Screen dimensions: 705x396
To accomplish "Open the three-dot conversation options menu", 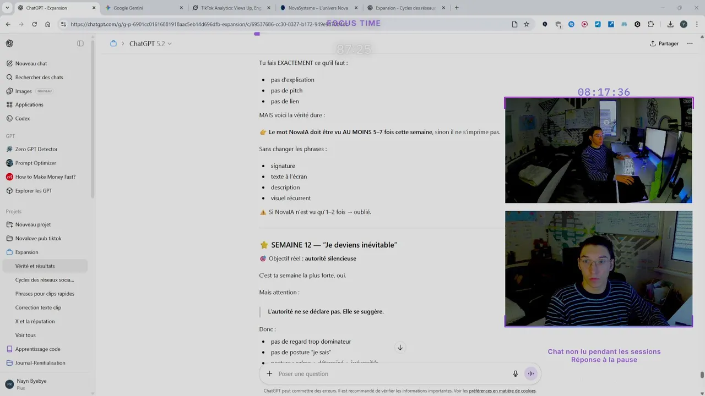I will pos(690,43).
